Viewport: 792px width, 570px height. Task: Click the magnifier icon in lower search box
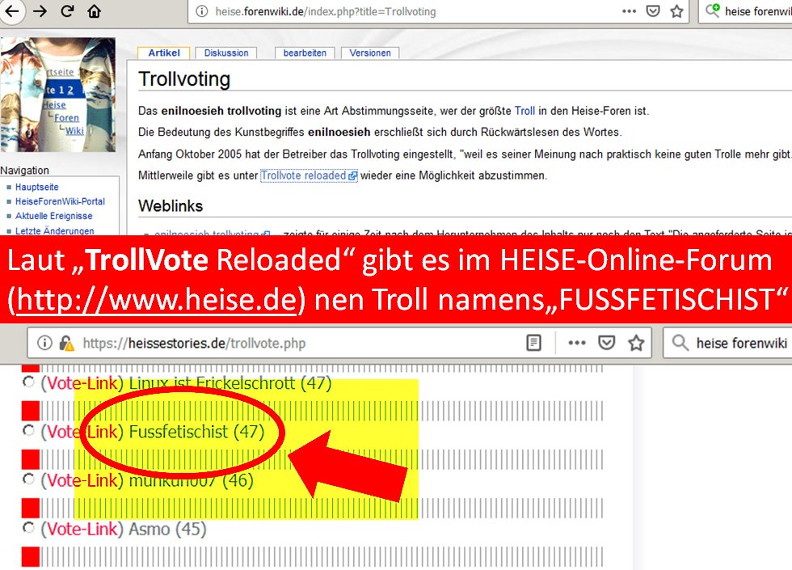coord(680,343)
